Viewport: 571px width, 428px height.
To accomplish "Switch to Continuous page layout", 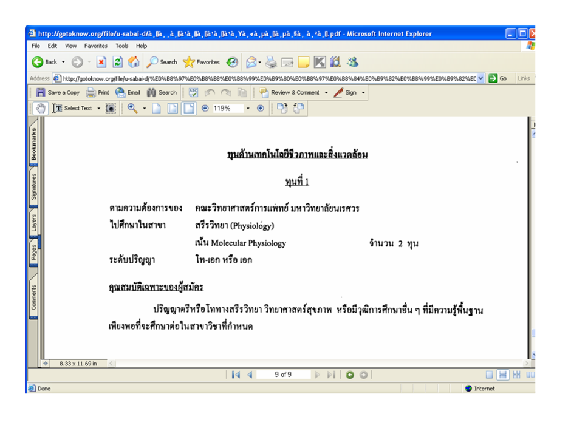I will pos(503,375).
